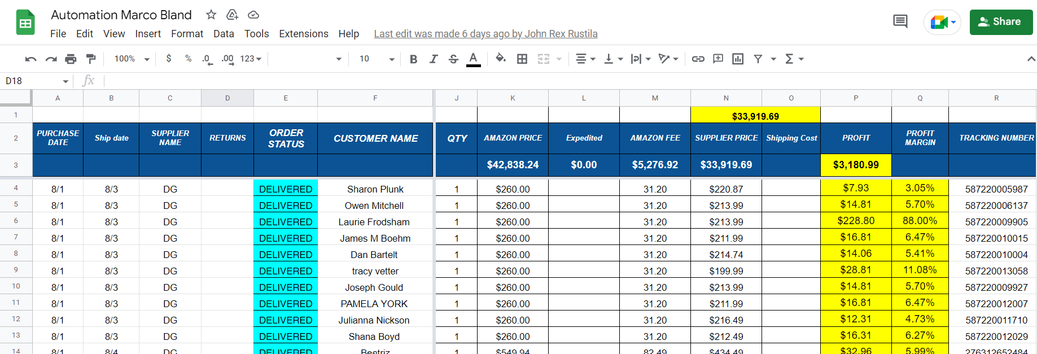Insert a comment
The height and width of the screenshot is (354, 1037).
pyautogui.click(x=718, y=59)
